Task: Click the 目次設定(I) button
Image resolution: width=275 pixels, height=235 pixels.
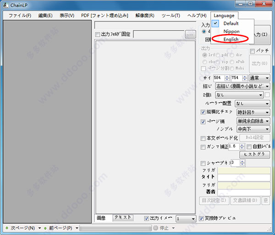Action: tap(214, 201)
